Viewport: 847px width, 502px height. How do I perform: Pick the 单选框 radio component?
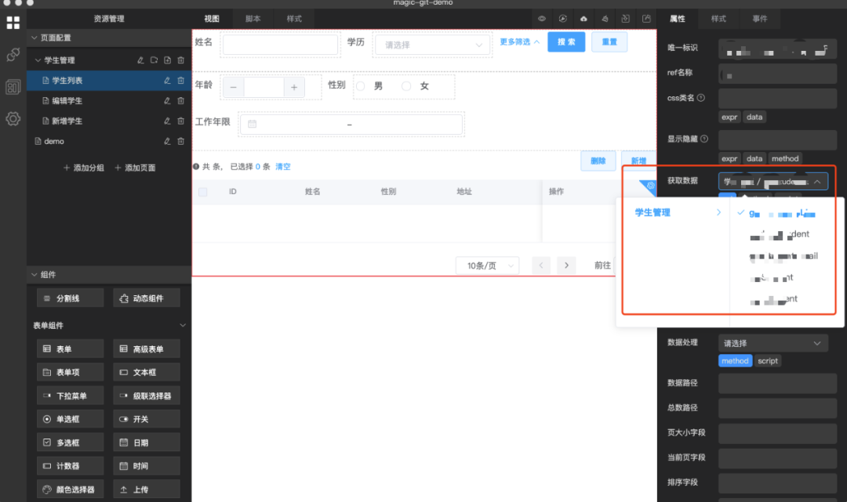click(71, 419)
